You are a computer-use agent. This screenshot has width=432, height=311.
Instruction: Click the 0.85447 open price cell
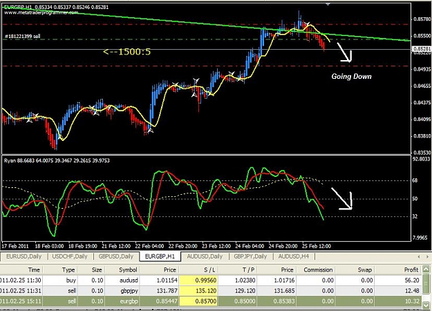[159, 301]
